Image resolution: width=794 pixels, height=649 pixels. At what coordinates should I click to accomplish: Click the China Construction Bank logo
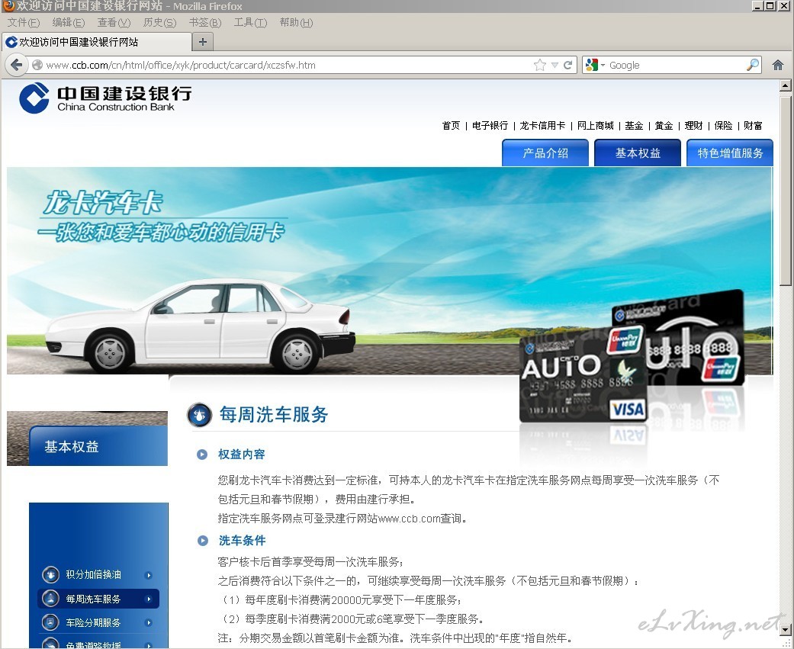click(105, 98)
